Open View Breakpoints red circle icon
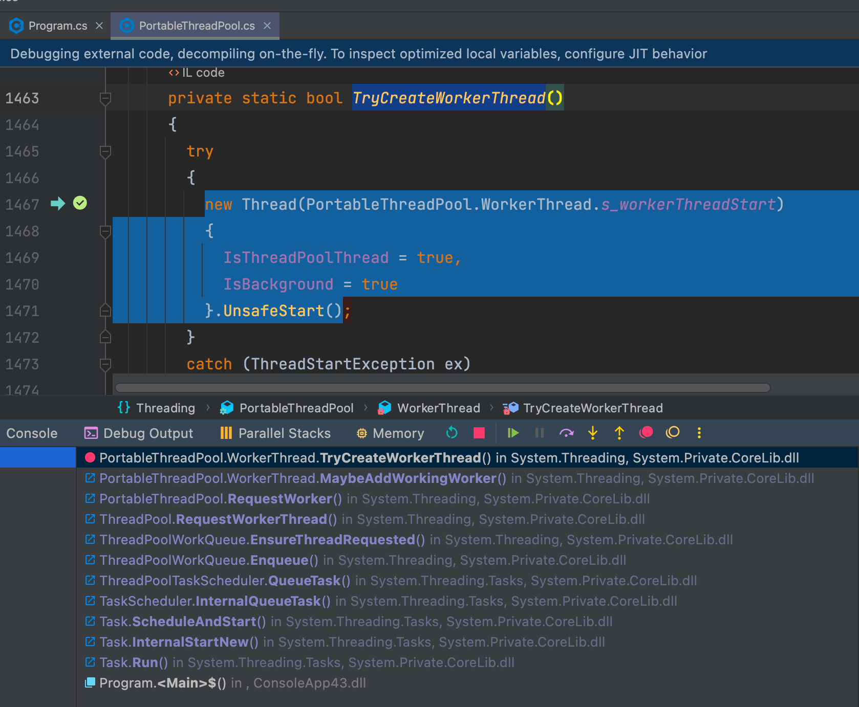Image resolution: width=859 pixels, height=707 pixels. 646,433
